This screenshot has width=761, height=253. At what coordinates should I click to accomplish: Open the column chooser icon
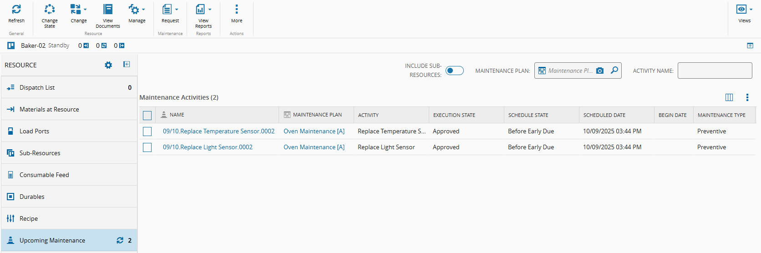[729, 97]
